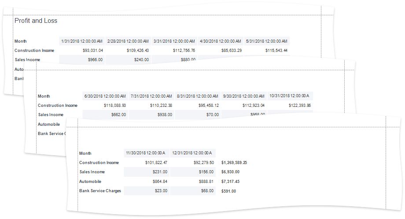
Task: Click the 12/31/2018 month column header
Action: (x=192, y=153)
